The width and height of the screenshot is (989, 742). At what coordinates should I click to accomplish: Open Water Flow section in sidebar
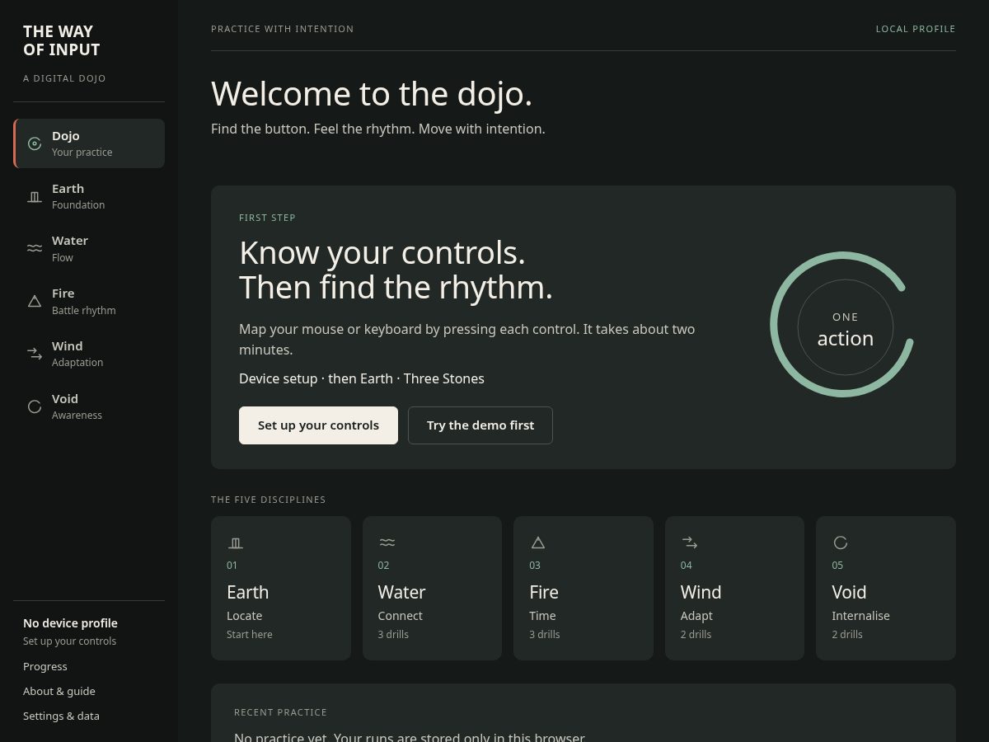point(89,248)
